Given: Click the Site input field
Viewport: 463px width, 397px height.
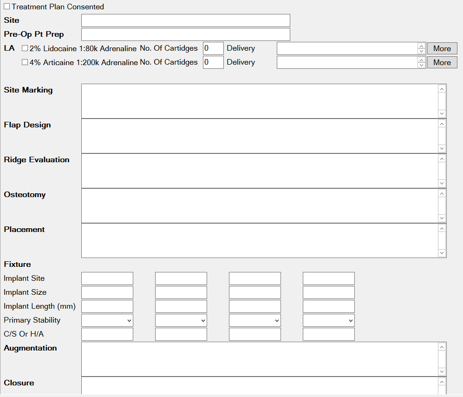Looking at the screenshot, I should coord(185,20).
